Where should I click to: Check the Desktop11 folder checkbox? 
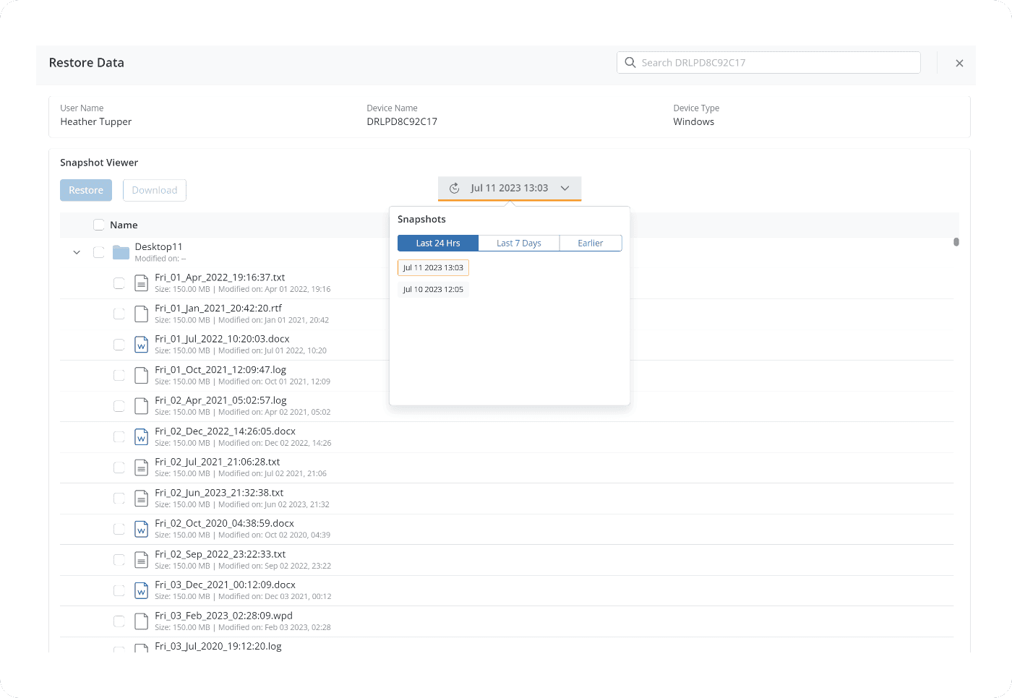pos(99,252)
